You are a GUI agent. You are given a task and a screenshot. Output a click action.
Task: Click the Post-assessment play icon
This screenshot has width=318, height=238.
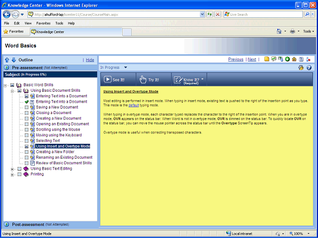[6, 224]
